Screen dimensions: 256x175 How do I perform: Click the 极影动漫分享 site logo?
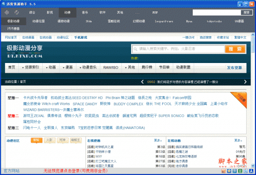(x=25, y=52)
